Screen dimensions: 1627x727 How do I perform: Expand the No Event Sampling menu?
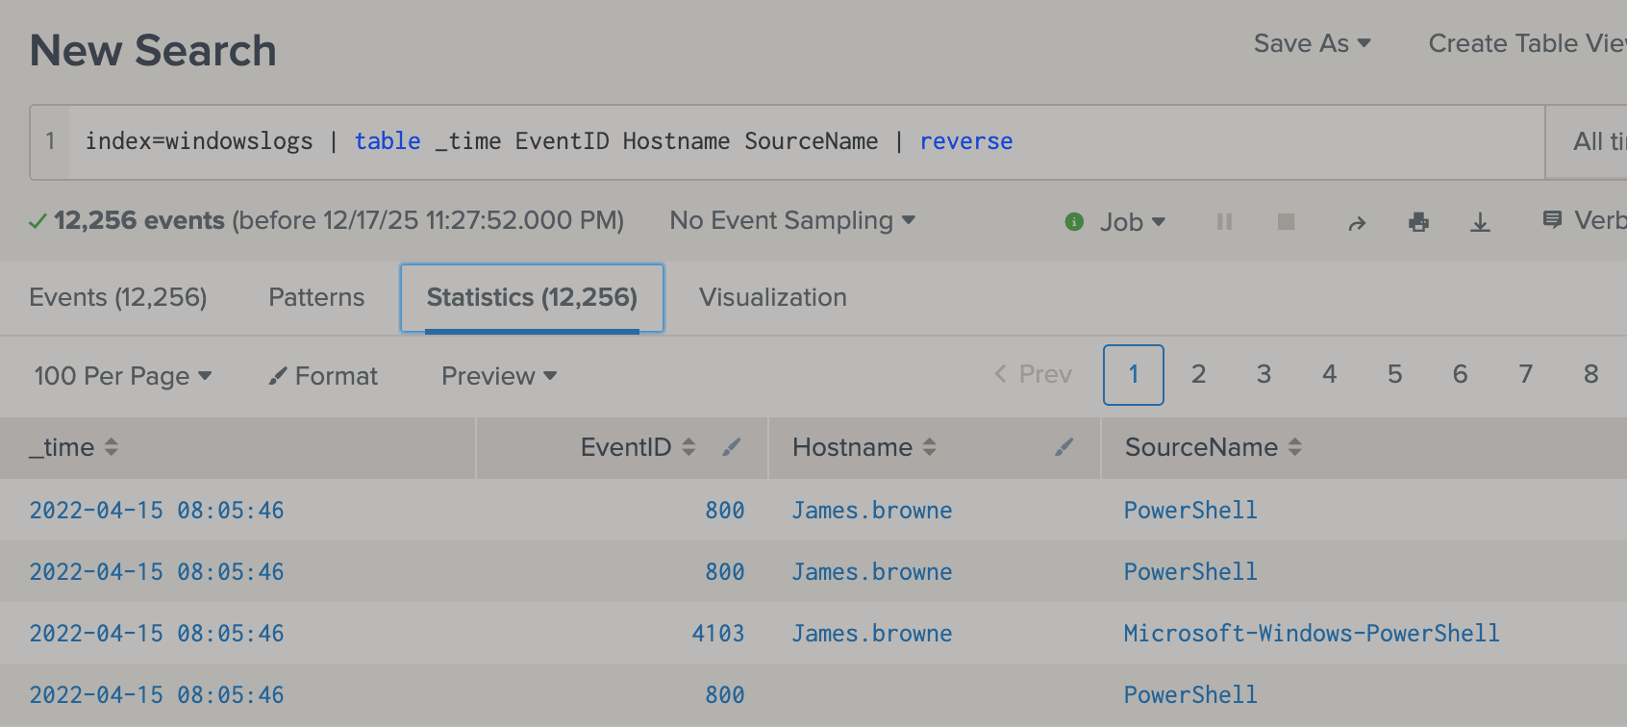pyautogui.click(x=791, y=221)
